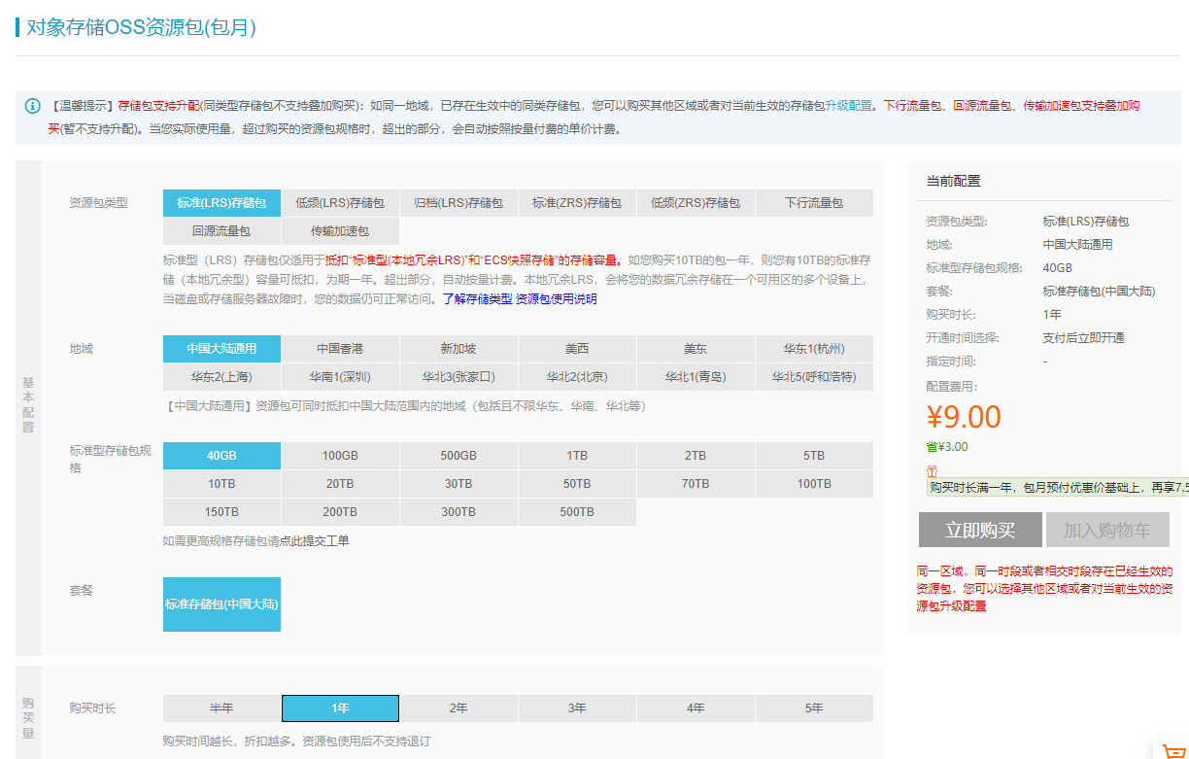Pick the 500TB storage package size
Image resolution: width=1189 pixels, height=759 pixels.
(x=577, y=512)
